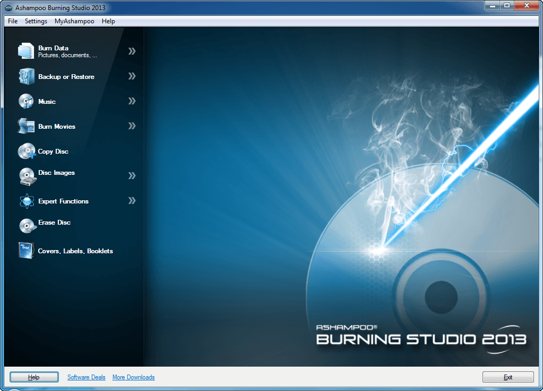Click the Disc Images drive icon
The width and height of the screenshot is (543, 391).
tap(28, 176)
